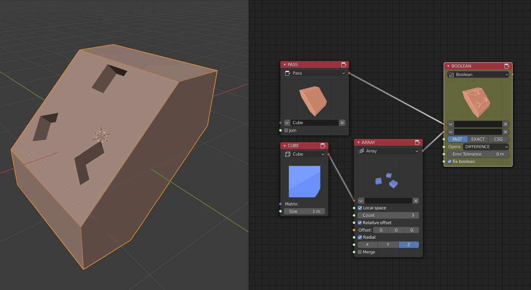The image size is (531, 290).
Task: Click the Matrix input socket
Action: pos(281,204)
